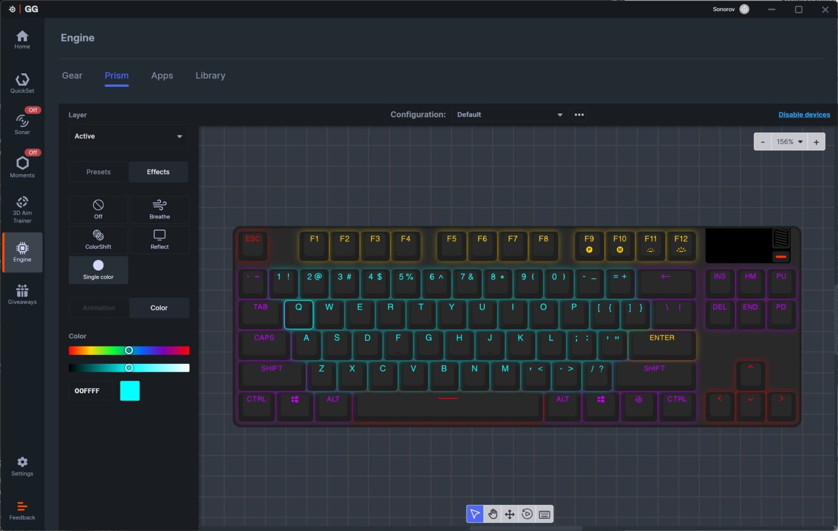838x531 pixels.
Task: Open the 156% zoom level dropdown
Action: tap(789, 142)
